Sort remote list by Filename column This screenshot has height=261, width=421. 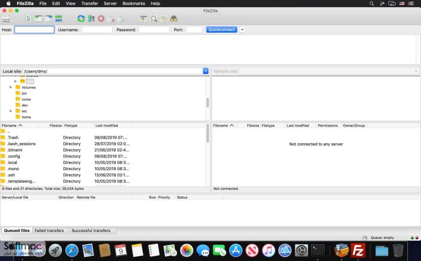point(225,126)
